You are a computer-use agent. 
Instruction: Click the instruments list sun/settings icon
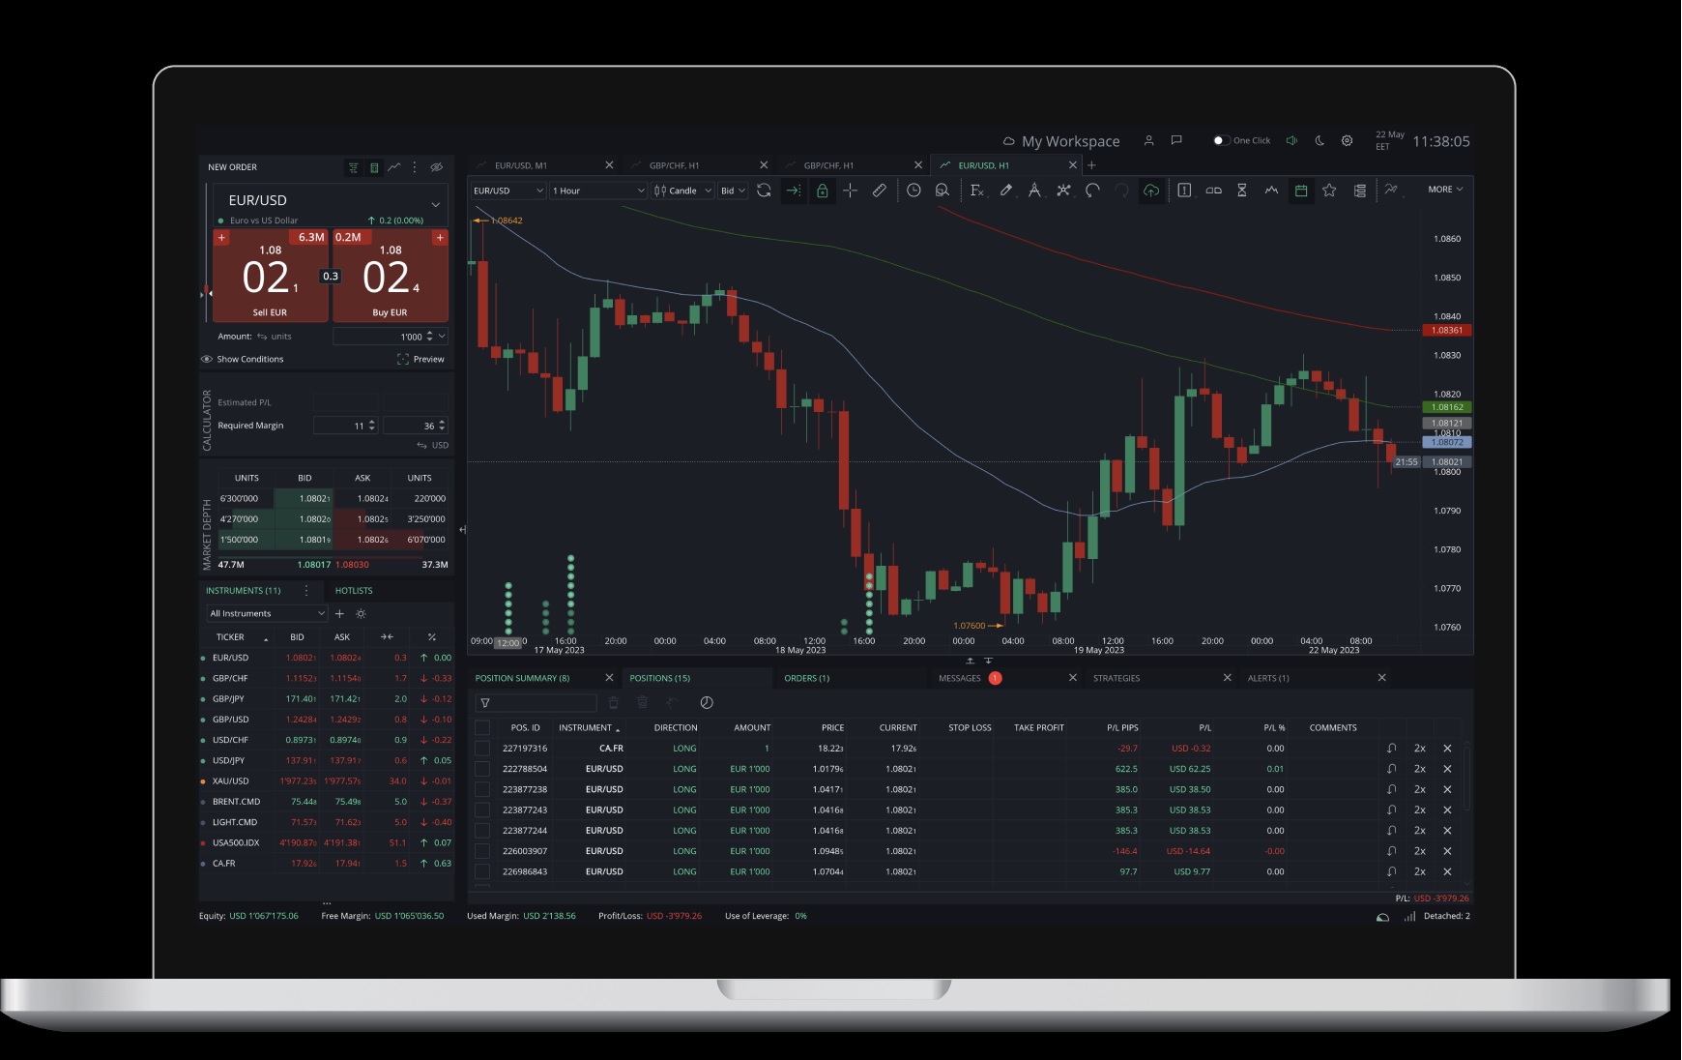pyautogui.click(x=361, y=614)
